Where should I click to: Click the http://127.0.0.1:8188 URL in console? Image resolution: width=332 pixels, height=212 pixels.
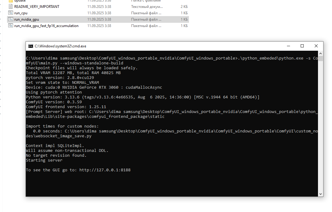pyautogui.click(x=105, y=170)
